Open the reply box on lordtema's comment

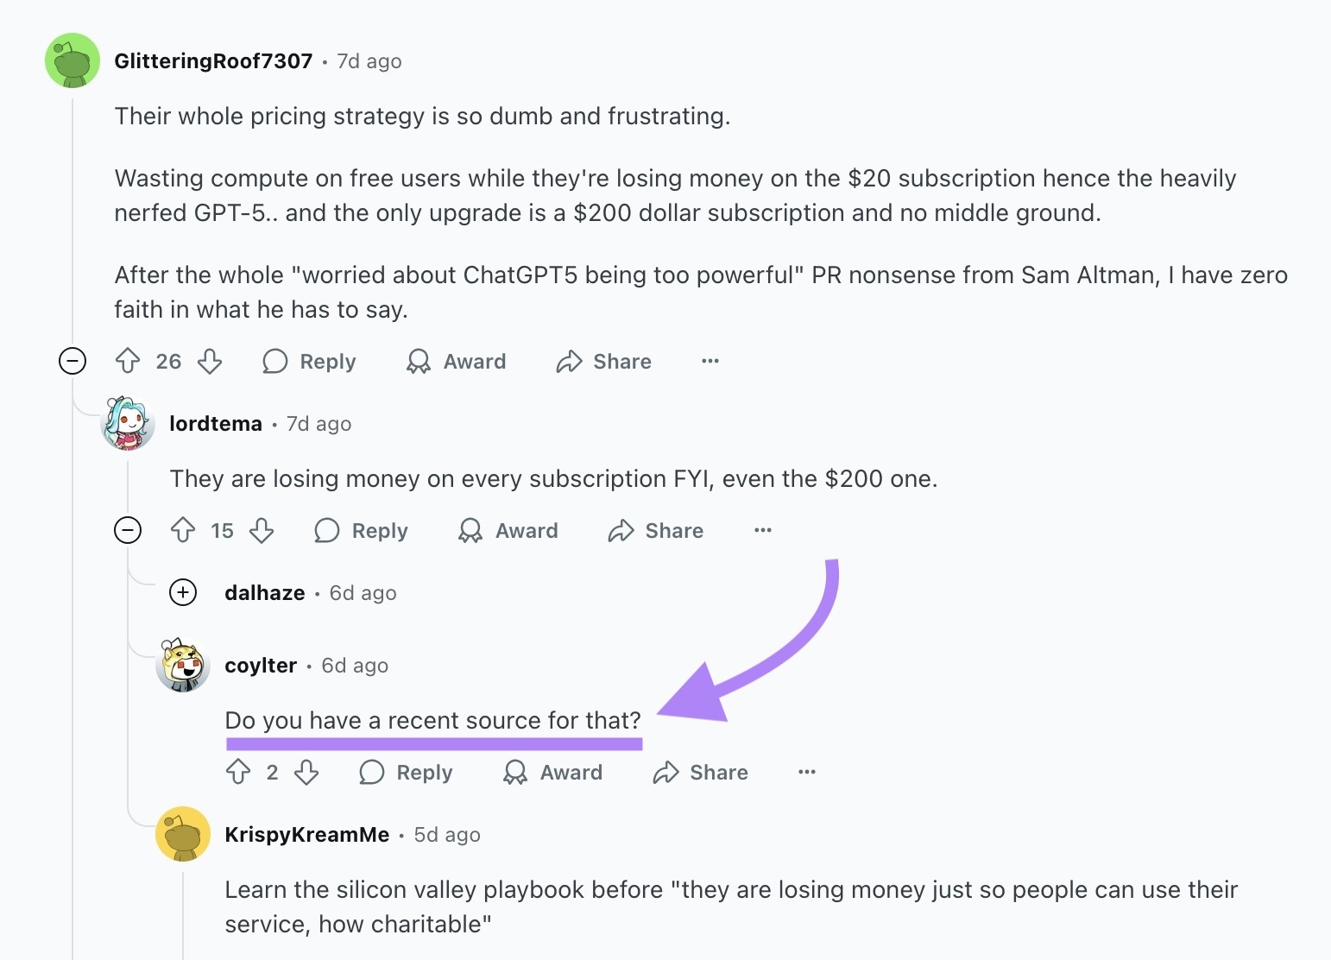[360, 530]
